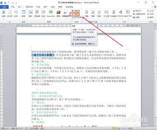This screenshot has height=130, width=157.
Task: Open Customize Quick Access Toolbar dropdown
Action: click(x=17, y=3)
